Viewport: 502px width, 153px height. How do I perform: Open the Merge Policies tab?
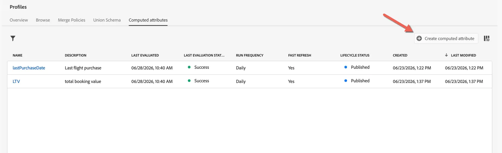pyautogui.click(x=71, y=20)
